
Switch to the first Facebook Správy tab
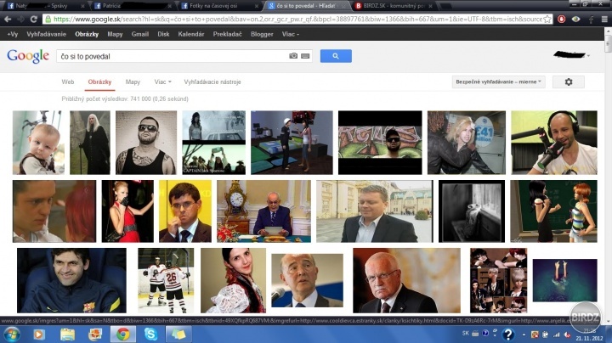(45, 6)
